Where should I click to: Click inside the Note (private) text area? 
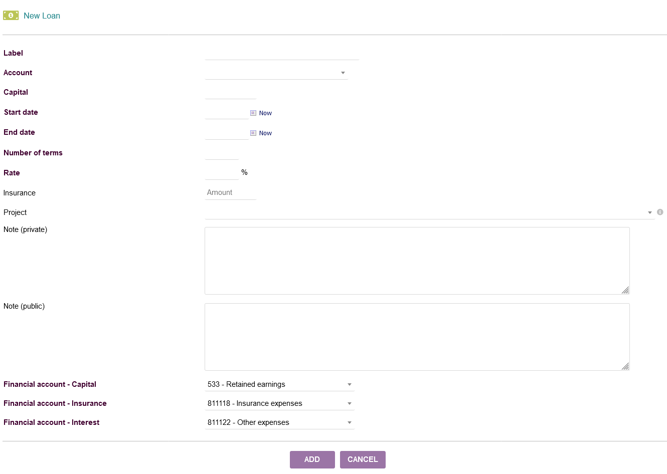(x=417, y=261)
